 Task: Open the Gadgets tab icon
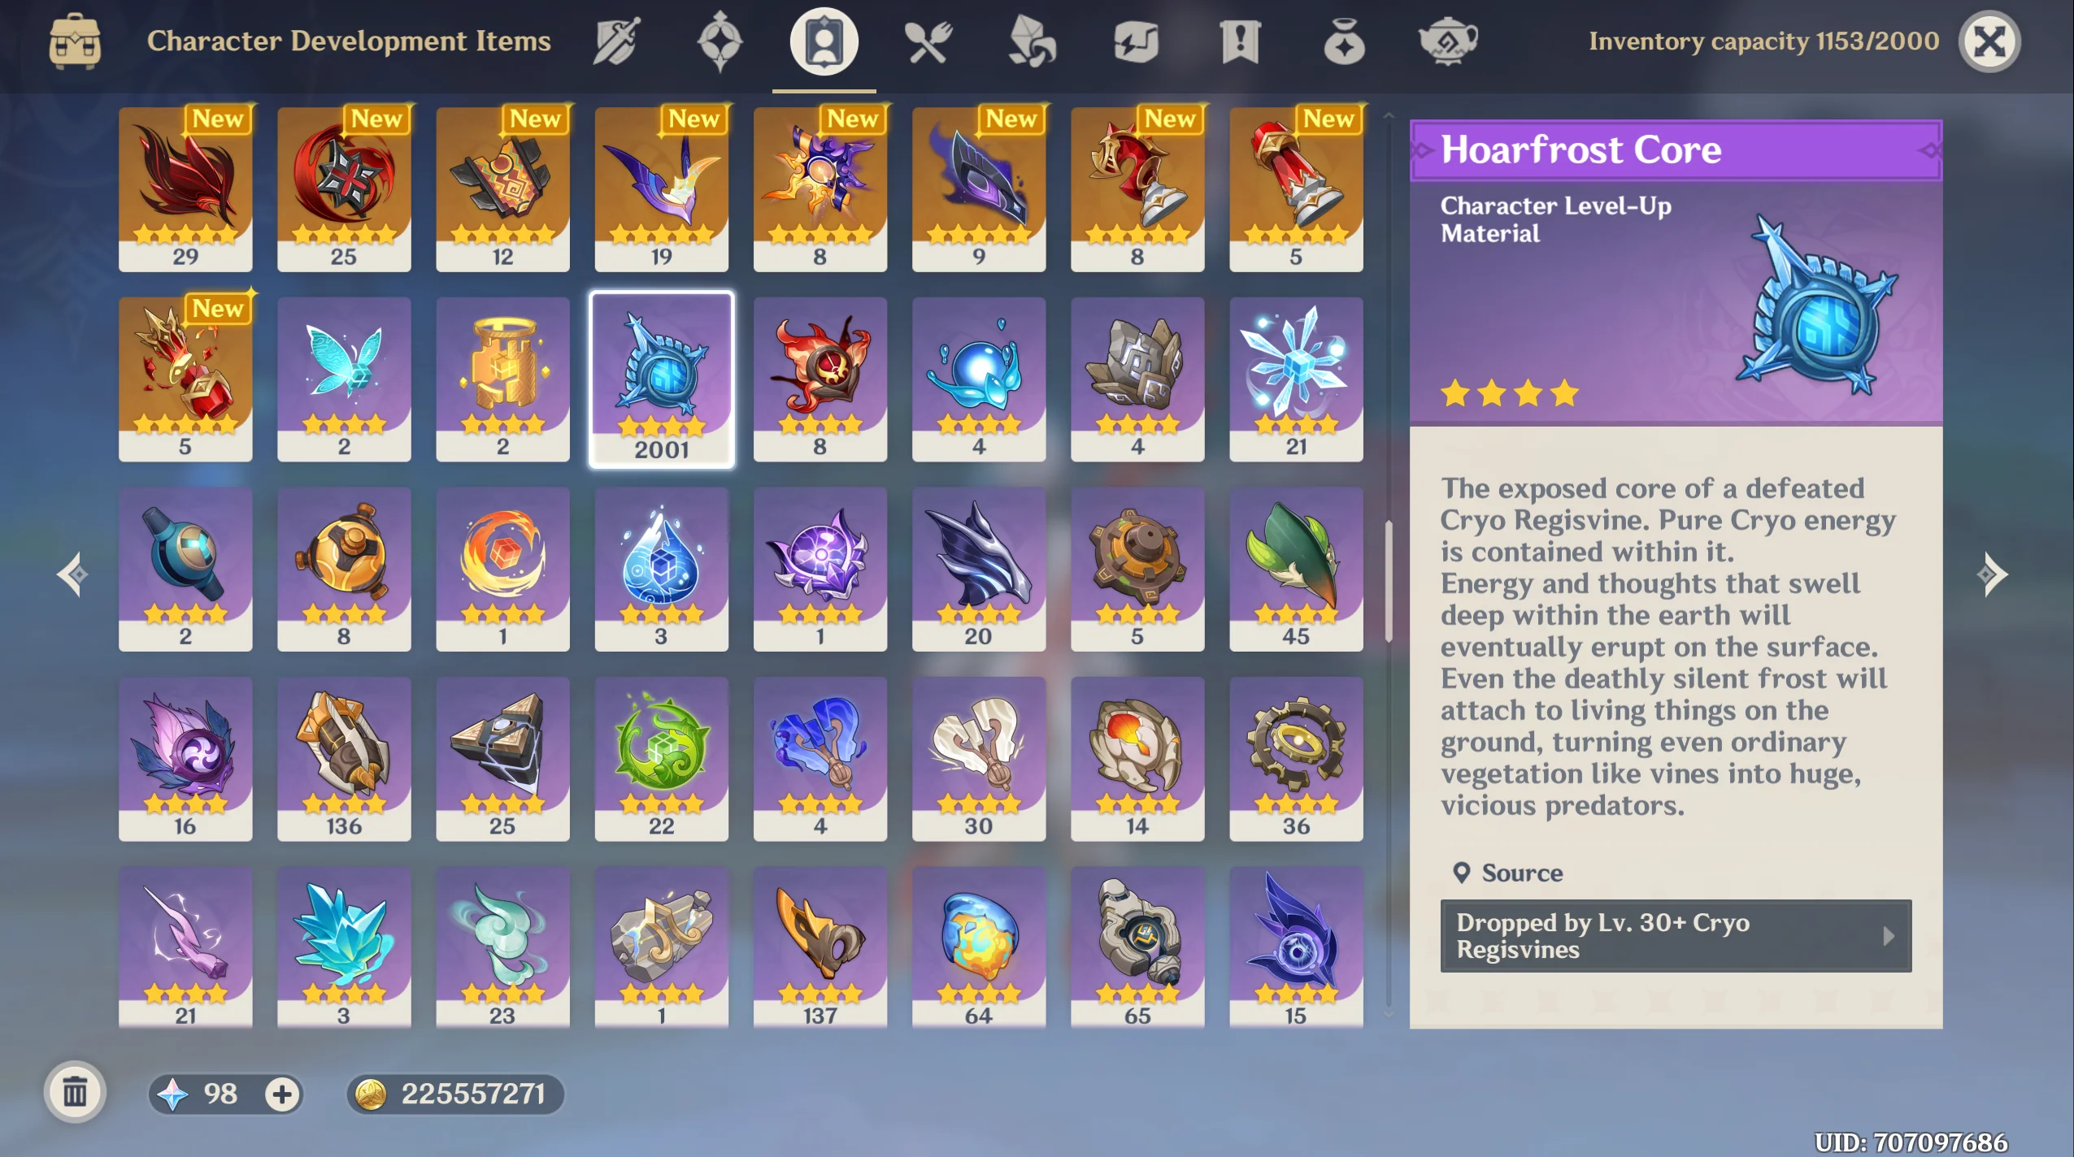click(x=1136, y=41)
